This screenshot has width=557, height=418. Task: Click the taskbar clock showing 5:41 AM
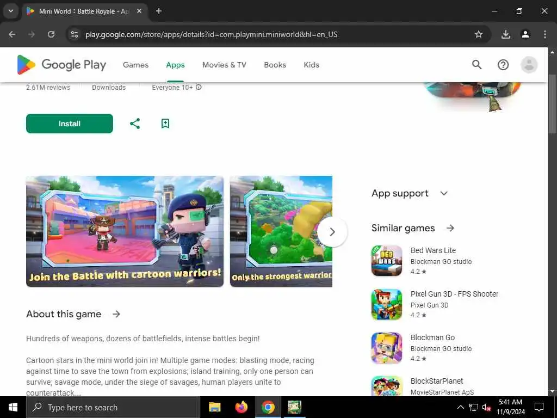[510, 407]
